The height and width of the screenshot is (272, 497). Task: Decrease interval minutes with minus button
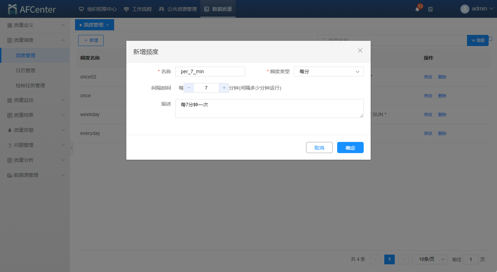[x=189, y=88]
